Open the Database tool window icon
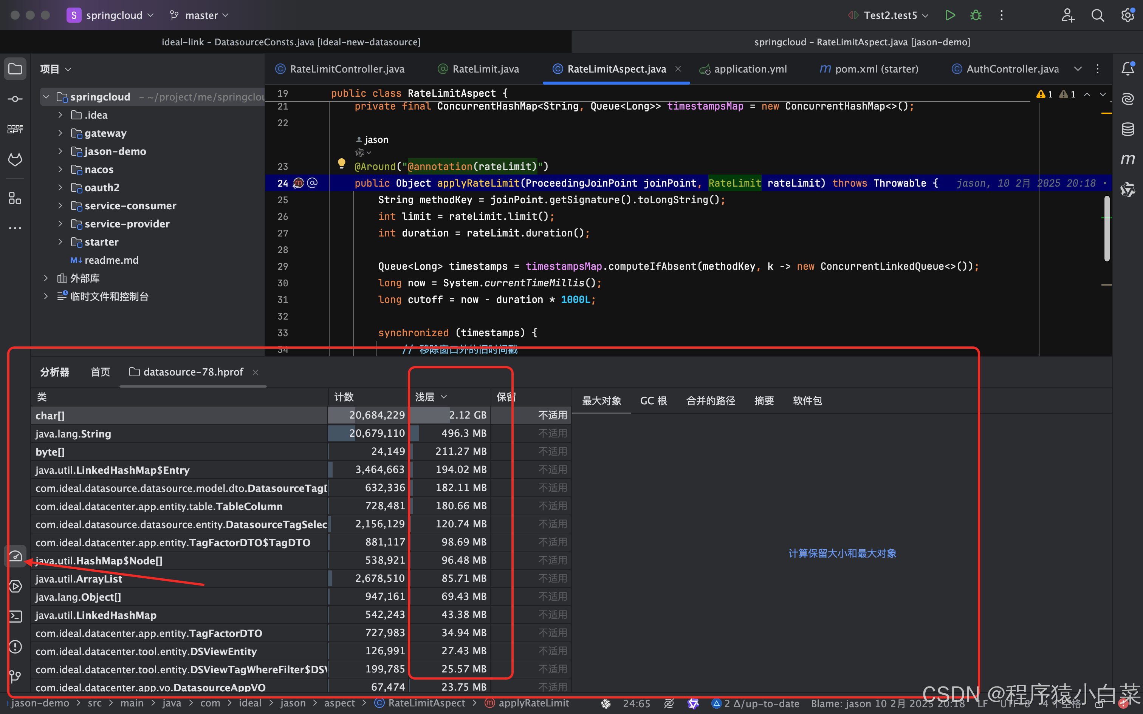This screenshot has height=714, width=1143. click(x=1128, y=129)
